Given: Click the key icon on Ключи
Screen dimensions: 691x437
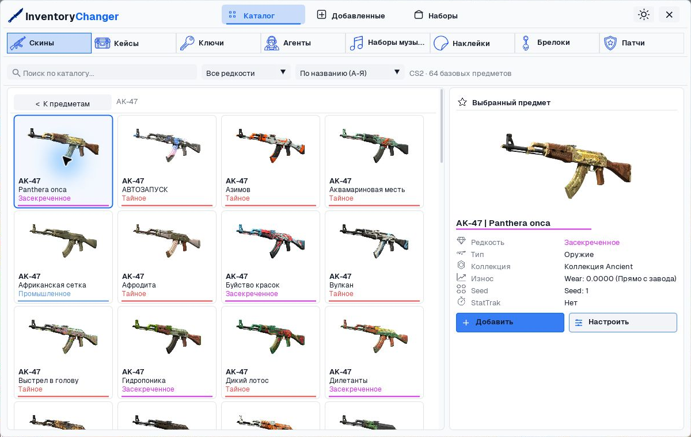Looking at the screenshot, I should (187, 43).
